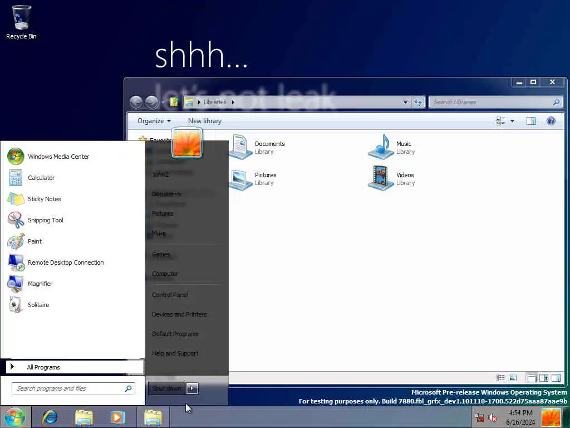
Task: Open the Music library in Explorer
Action: click(391, 147)
